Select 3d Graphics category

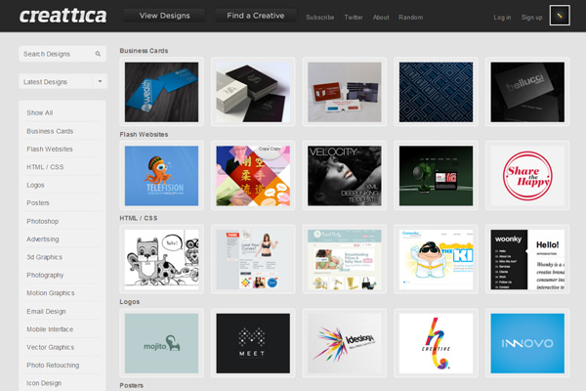(x=45, y=257)
